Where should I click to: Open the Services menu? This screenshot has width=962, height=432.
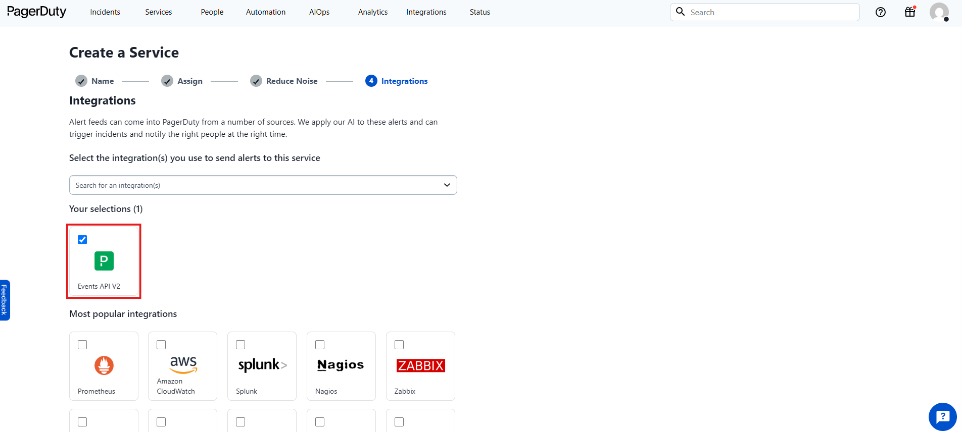tap(159, 12)
